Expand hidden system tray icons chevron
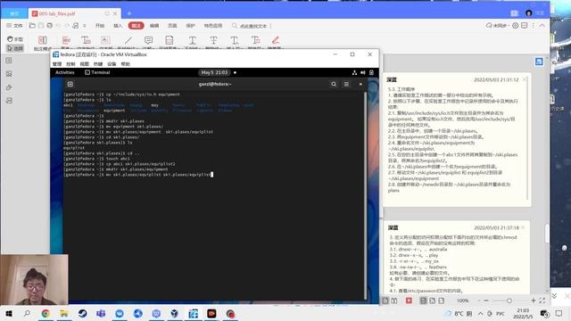Screen dimensions: 571x321 [x=481, y=313]
